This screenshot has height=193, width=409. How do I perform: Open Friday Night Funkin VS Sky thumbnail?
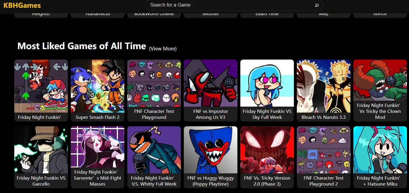coord(267,83)
